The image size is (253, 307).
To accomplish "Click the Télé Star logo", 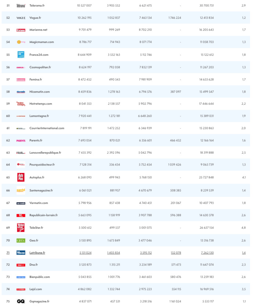I will click(21, 228).
